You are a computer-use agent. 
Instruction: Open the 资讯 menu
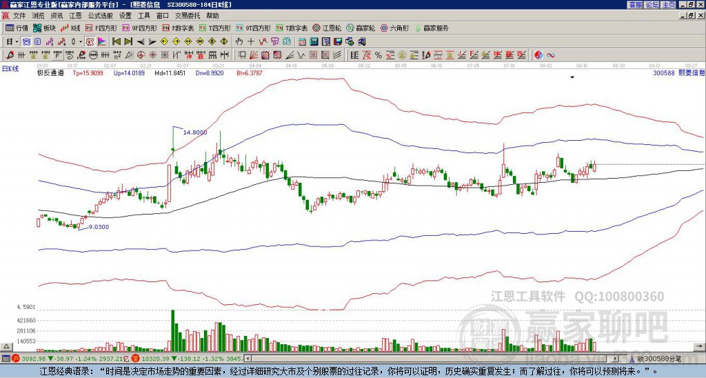pyautogui.click(x=57, y=16)
